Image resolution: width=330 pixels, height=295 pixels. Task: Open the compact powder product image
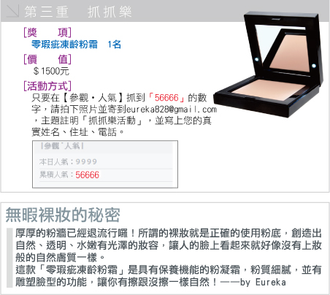point(269,64)
